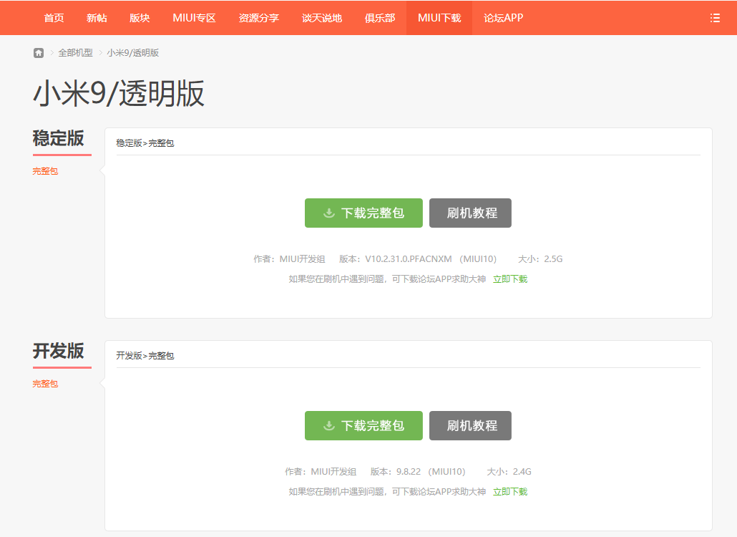Click 全部机型 breadcrumb link

coord(75,53)
